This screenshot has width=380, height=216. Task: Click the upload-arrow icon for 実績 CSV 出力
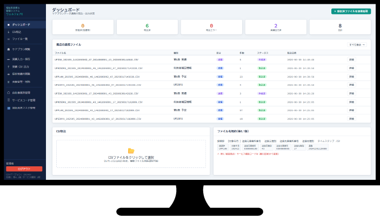(9, 66)
